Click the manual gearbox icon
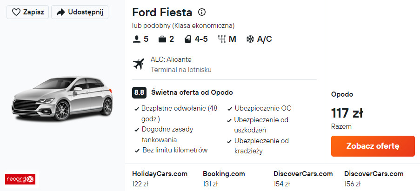This screenshot has width=420, height=191. [x=221, y=39]
